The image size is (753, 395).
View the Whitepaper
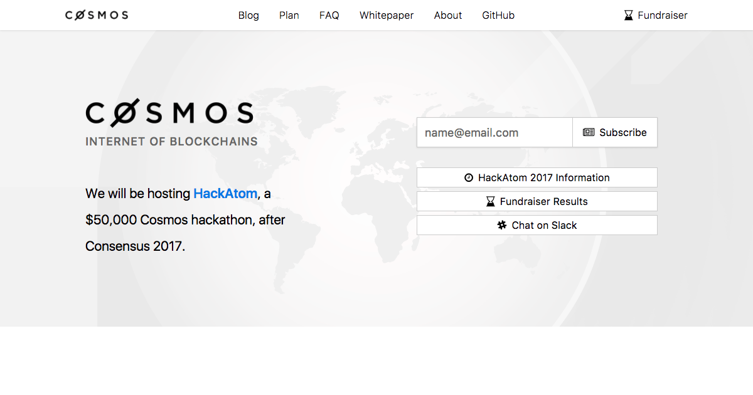tap(387, 15)
